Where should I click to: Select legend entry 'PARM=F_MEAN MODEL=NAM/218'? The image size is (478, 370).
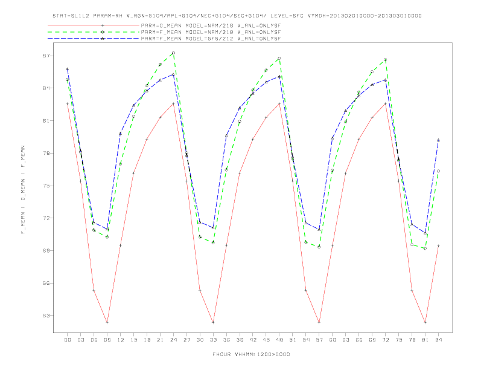pos(211,32)
